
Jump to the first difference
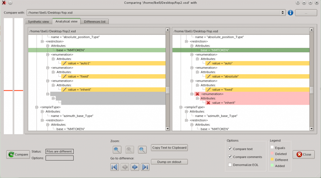pos(115,167)
